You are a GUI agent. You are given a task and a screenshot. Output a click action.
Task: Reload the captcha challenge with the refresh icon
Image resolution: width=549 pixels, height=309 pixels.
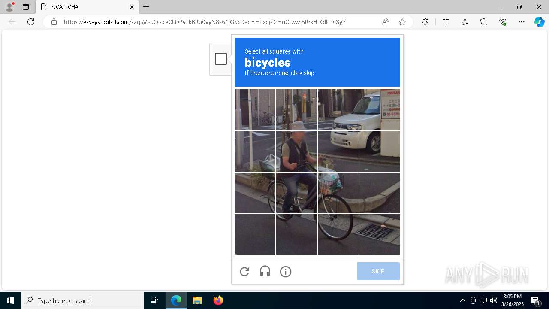[x=244, y=271]
